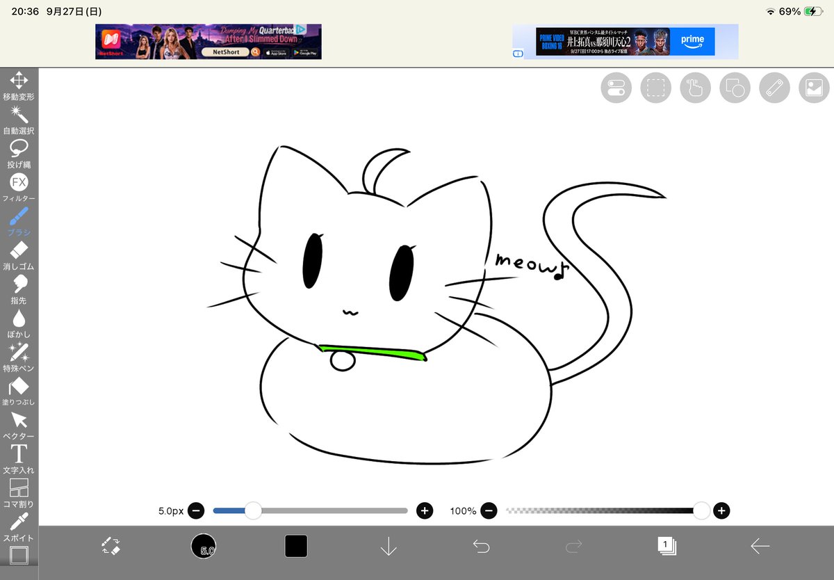Viewport: 834px width, 580px height.
Task: Tap the 100% opacity value label
Action: 463,511
